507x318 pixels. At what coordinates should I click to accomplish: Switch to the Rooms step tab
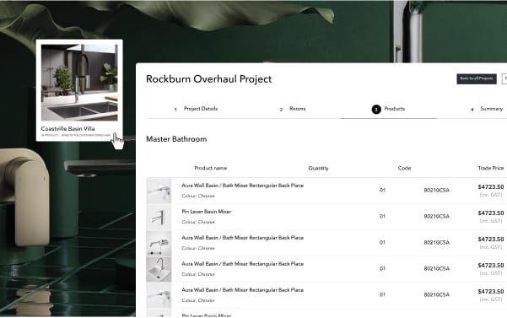[293, 109]
